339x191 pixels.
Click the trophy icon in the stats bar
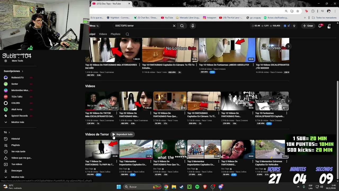click(x=294, y=26)
